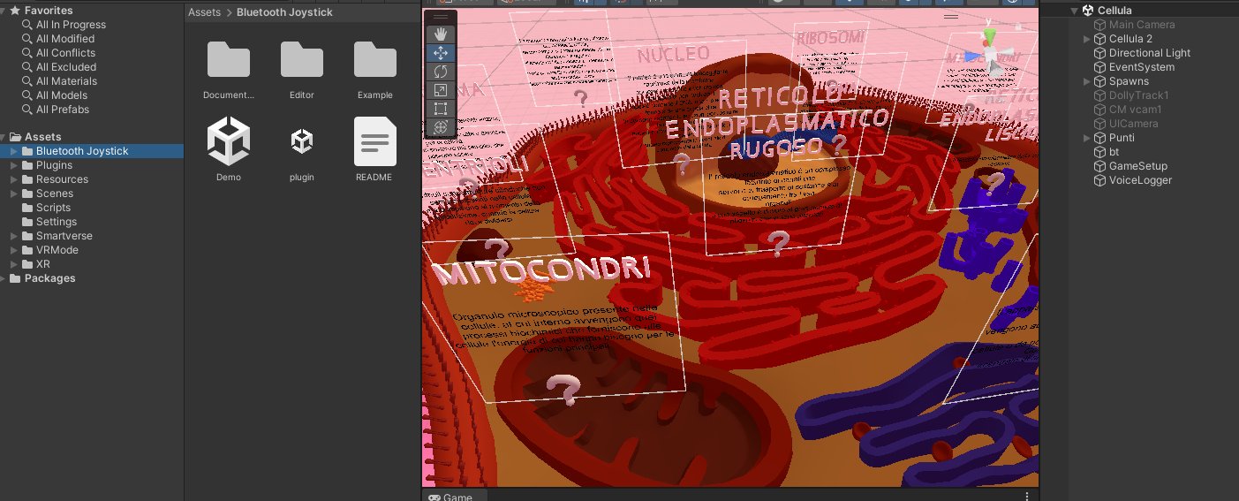Select the plugin asset icon
The image size is (1239, 501).
pyautogui.click(x=302, y=142)
